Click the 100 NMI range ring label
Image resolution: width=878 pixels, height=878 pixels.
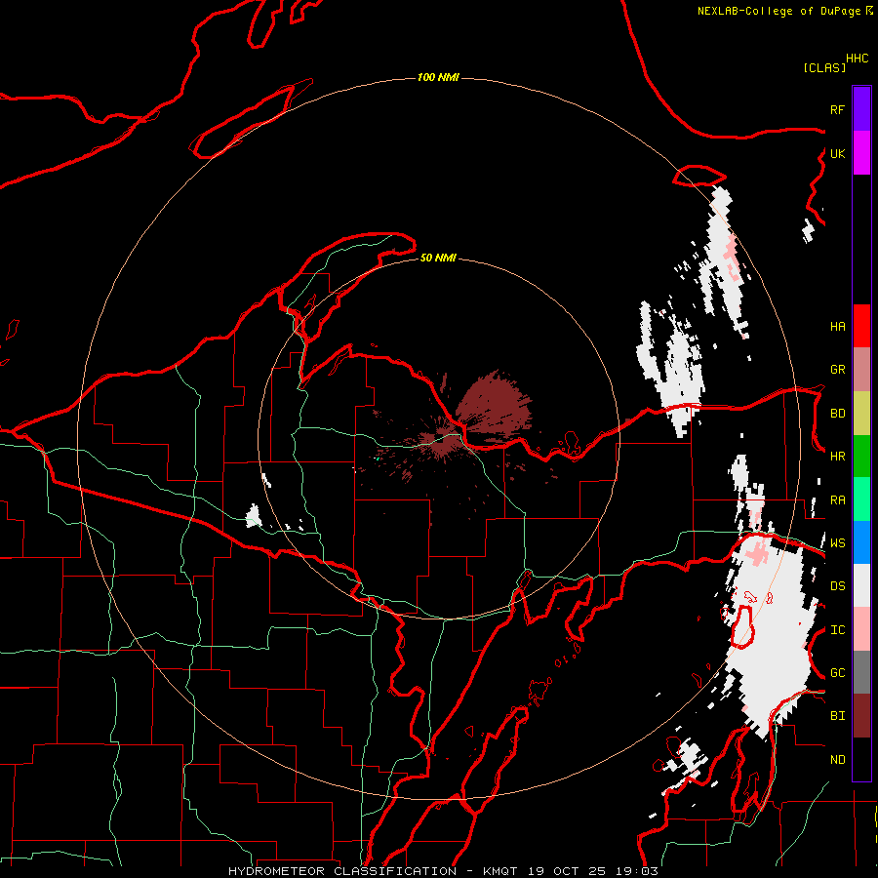[438, 77]
